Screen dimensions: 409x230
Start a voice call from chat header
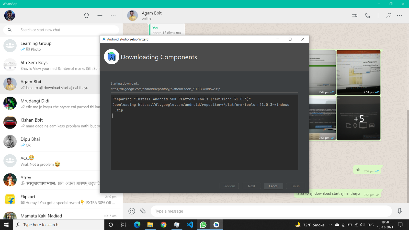click(368, 16)
